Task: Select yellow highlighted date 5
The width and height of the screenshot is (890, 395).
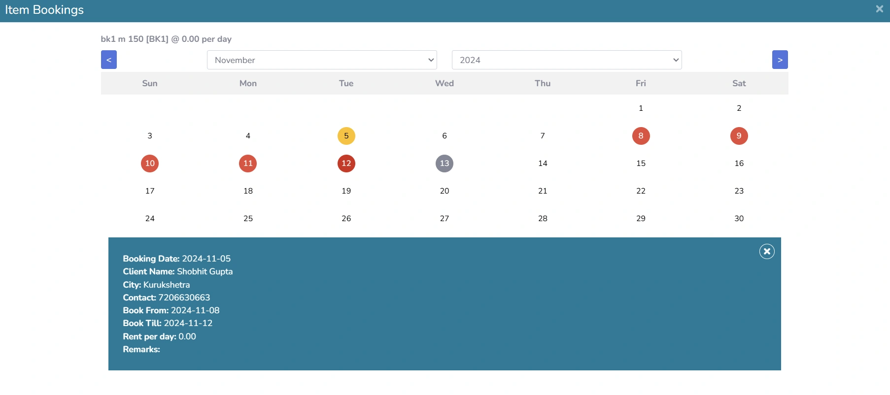Action: (x=346, y=136)
